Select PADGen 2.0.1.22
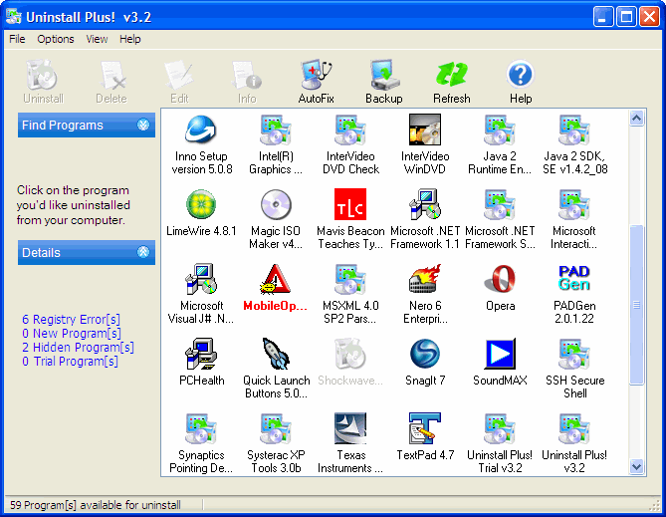666x517 pixels. pyautogui.click(x=574, y=294)
